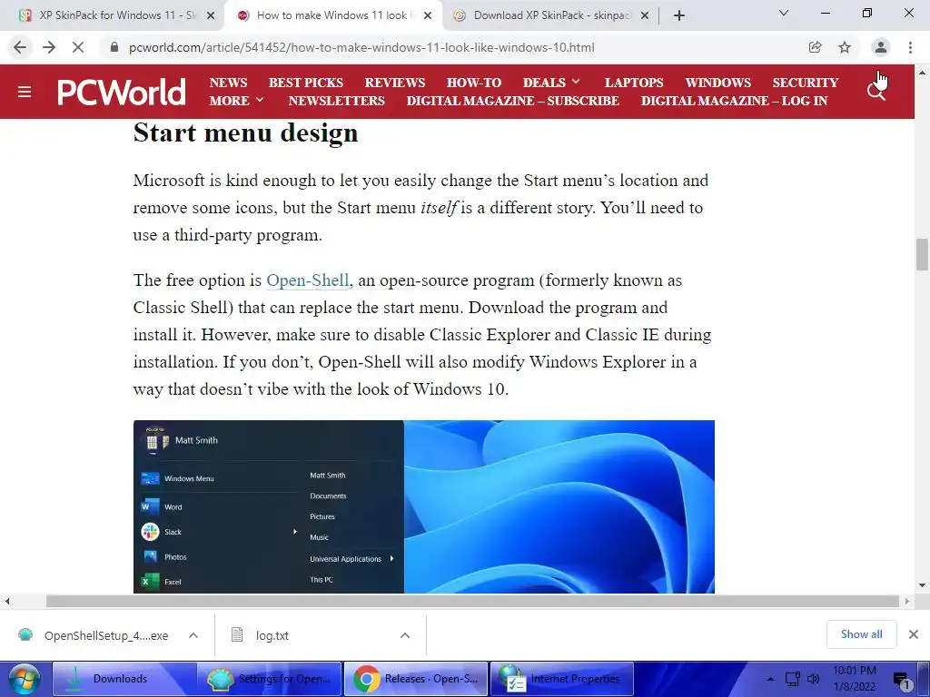Viewport: 930px width, 697px height.
Task: Click the Start menu design heading
Action: click(245, 133)
